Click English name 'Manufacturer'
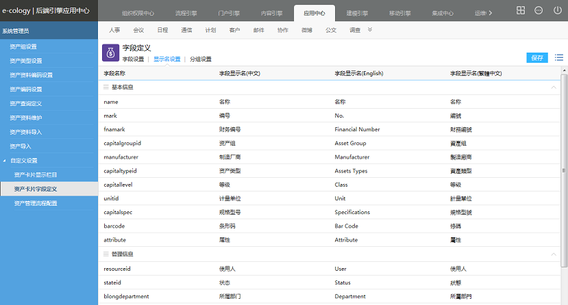The height and width of the screenshot is (305, 568). (352, 157)
